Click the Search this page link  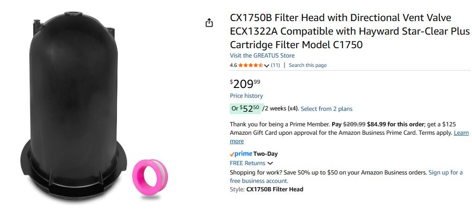coord(307,65)
